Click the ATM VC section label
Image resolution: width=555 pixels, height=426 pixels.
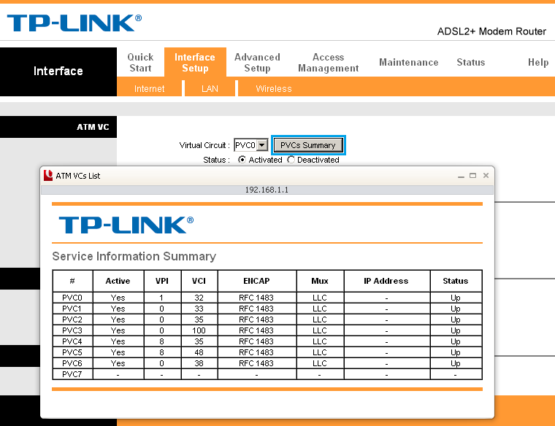93,127
